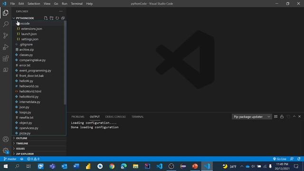304x171 pixels.
Task: Switch to the PROBLEMS tab
Action: click(x=78, y=117)
